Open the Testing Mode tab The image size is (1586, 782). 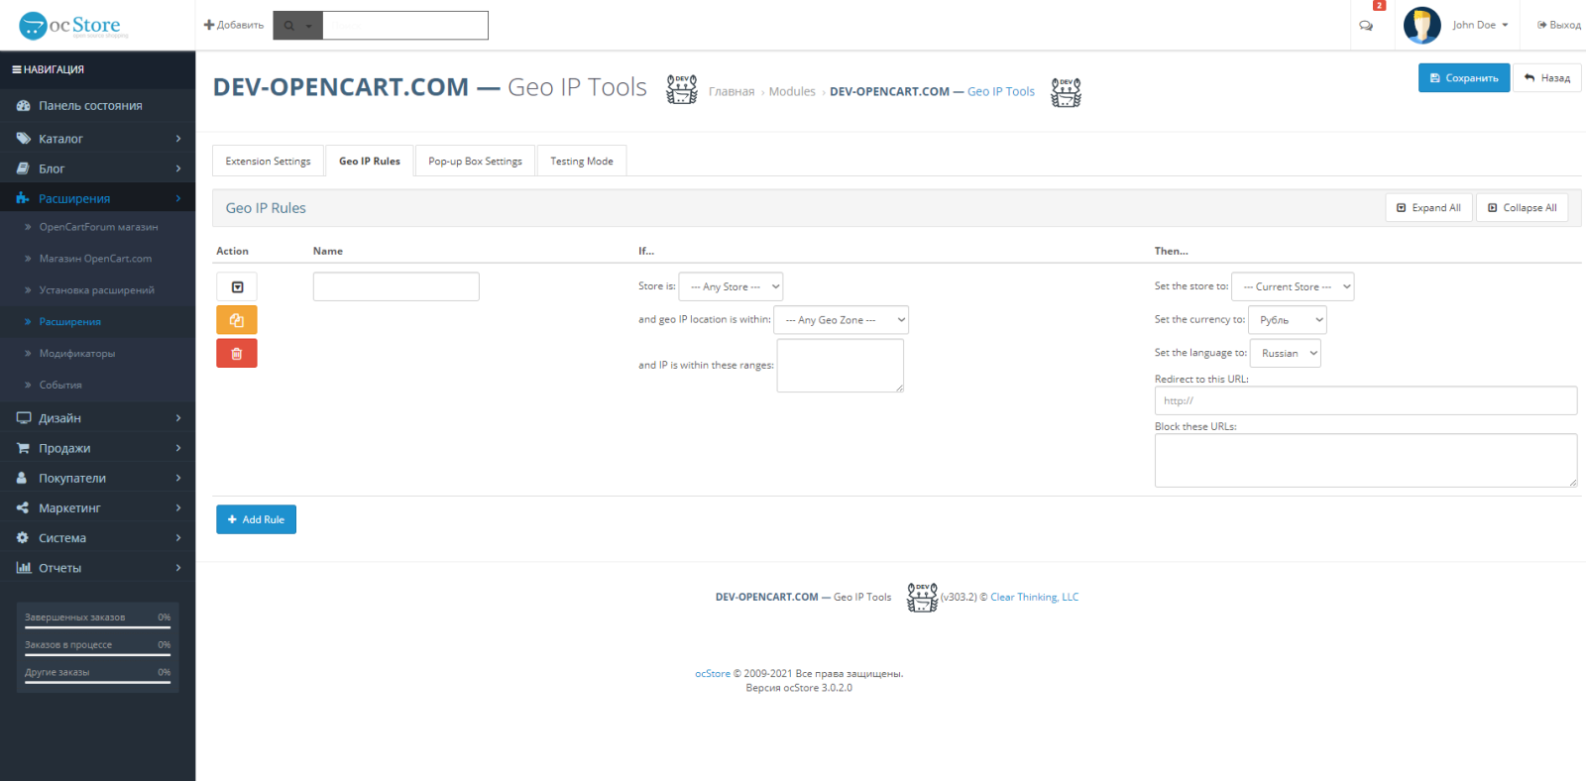[x=582, y=162]
